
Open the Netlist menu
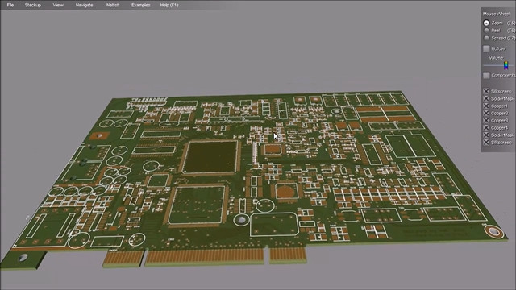[x=112, y=5]
